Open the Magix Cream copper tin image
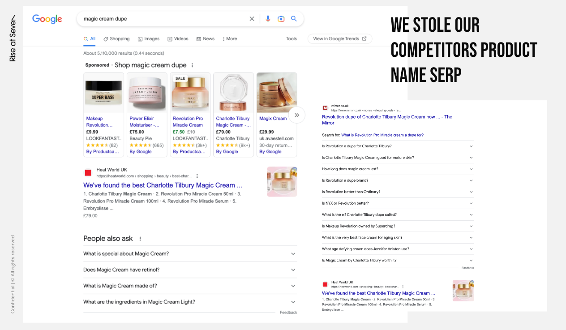Image resolution: width=566 pixels, height=330 pixels. [277, 93]
